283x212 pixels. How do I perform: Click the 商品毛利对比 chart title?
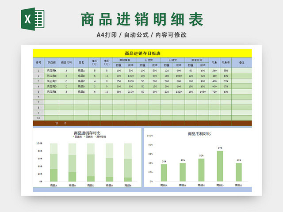199,134
